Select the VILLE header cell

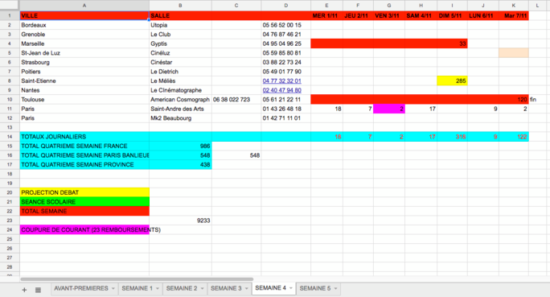[84, 15]
